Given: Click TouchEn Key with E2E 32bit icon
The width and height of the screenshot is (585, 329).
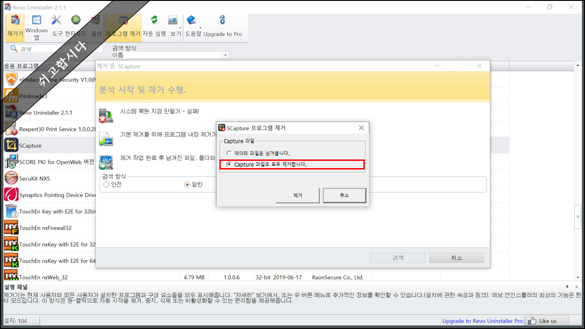Looking at the screenshot, I should coord(11,211).
